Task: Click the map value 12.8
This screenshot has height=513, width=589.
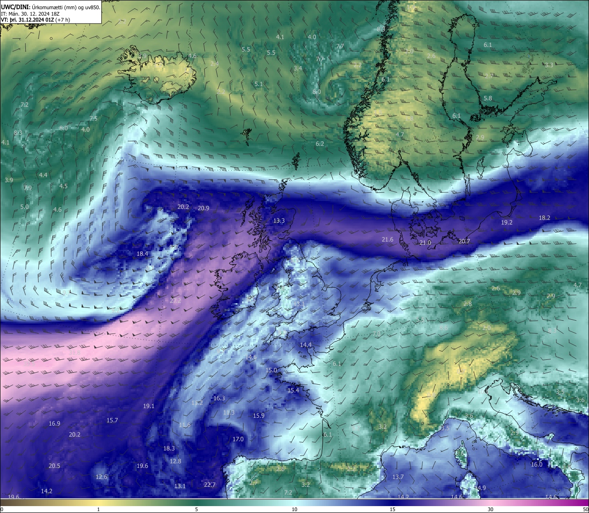Action: pos(175,461)
